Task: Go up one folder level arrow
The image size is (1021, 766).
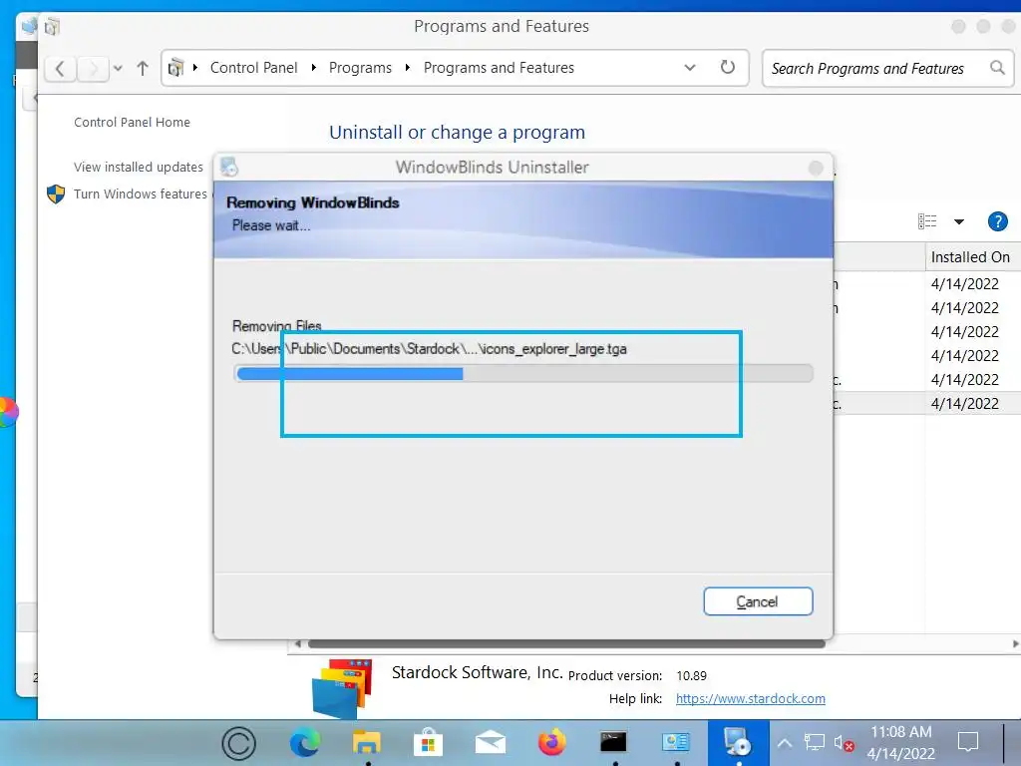Action: [x=143, y=68]
